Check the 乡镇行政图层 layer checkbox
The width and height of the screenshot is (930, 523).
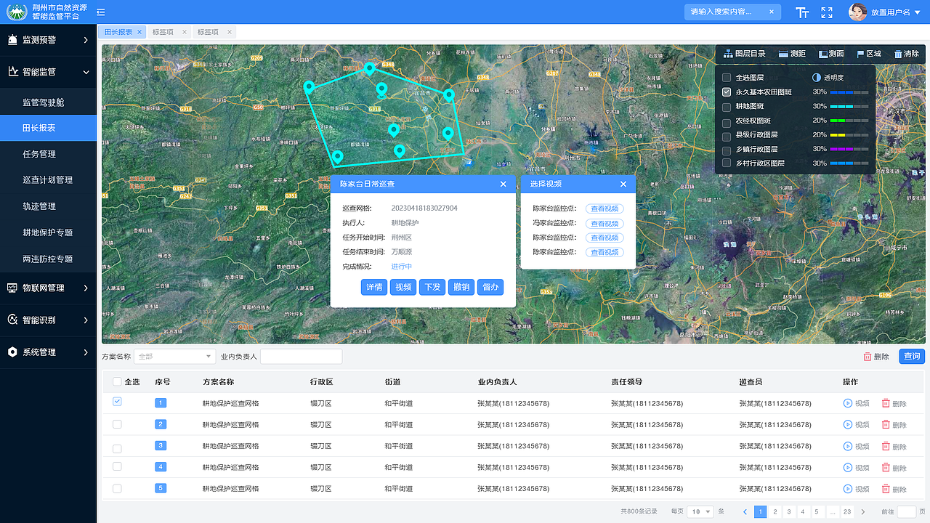coord(727,150)
